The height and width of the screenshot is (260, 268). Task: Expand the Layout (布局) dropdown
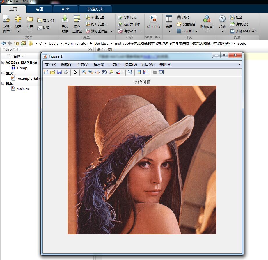pos(169,31)
